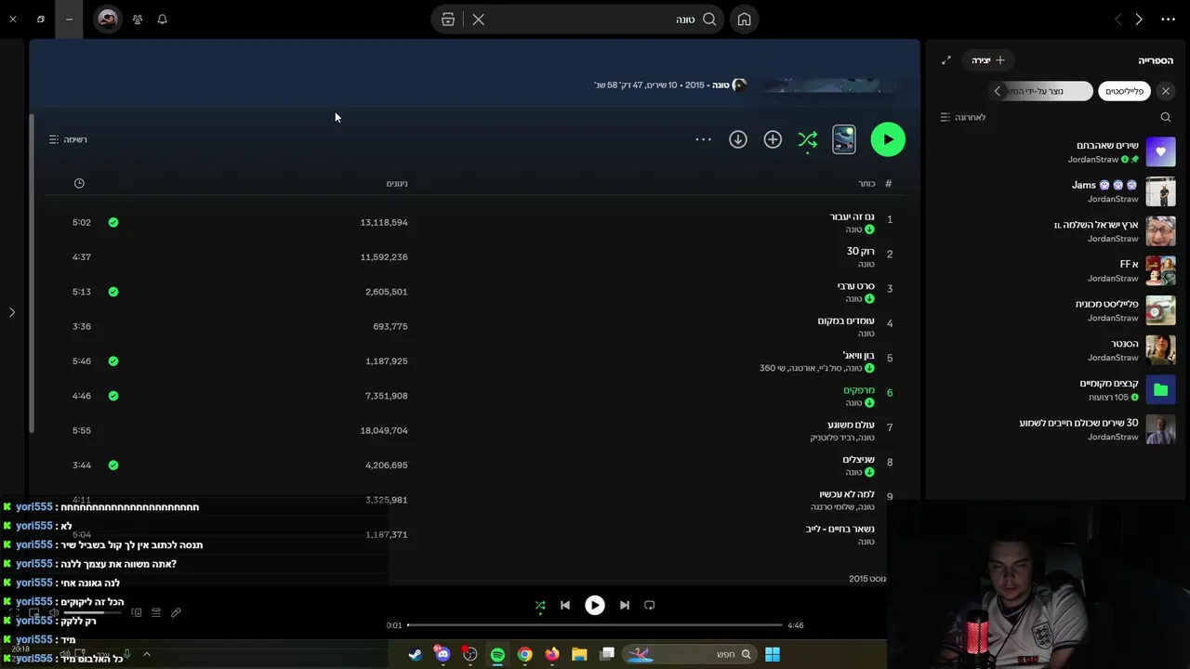
Task: Open the album cover preview thumbnail
Action: (x=844, y=139)
